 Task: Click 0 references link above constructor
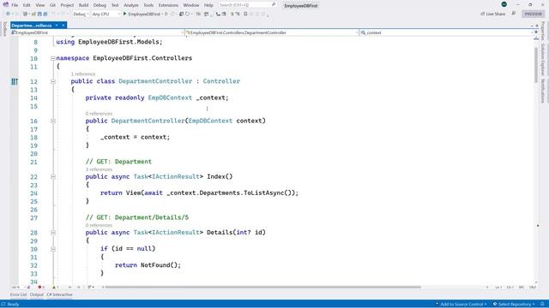pos(99,114)
